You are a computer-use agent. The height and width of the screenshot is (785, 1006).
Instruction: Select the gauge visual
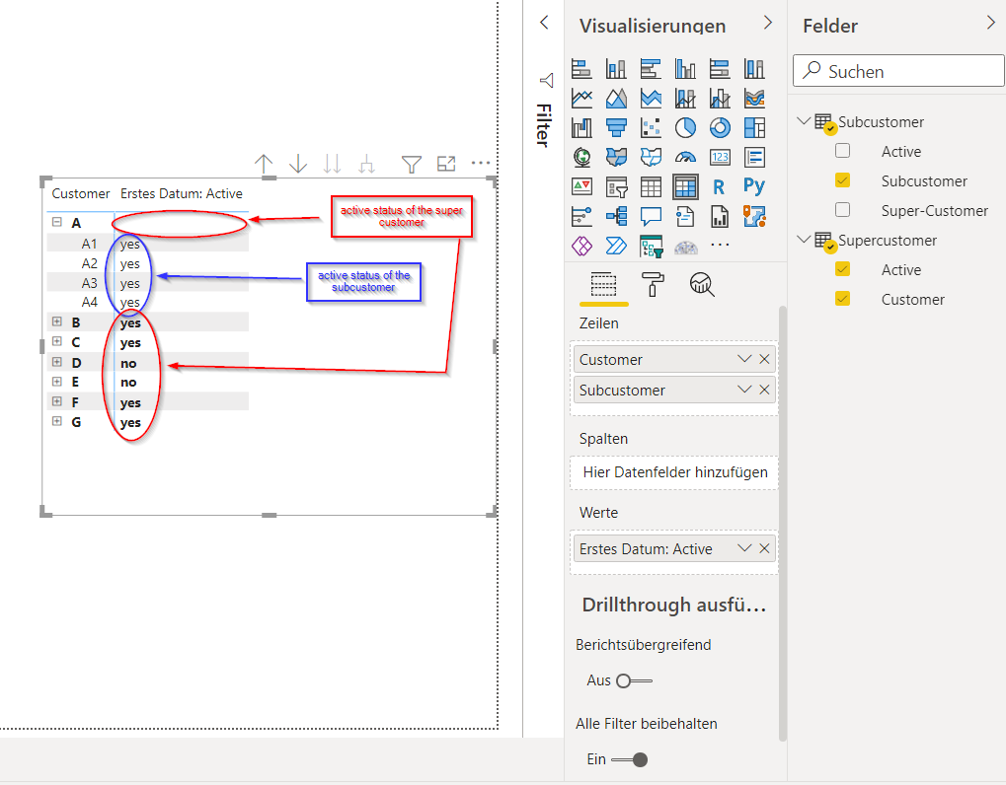685,157
